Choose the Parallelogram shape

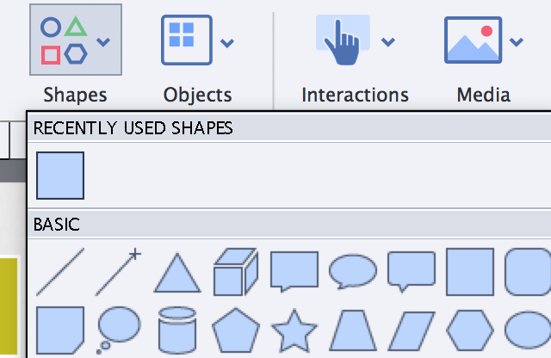pyautogui.click(x=412, y=330)
